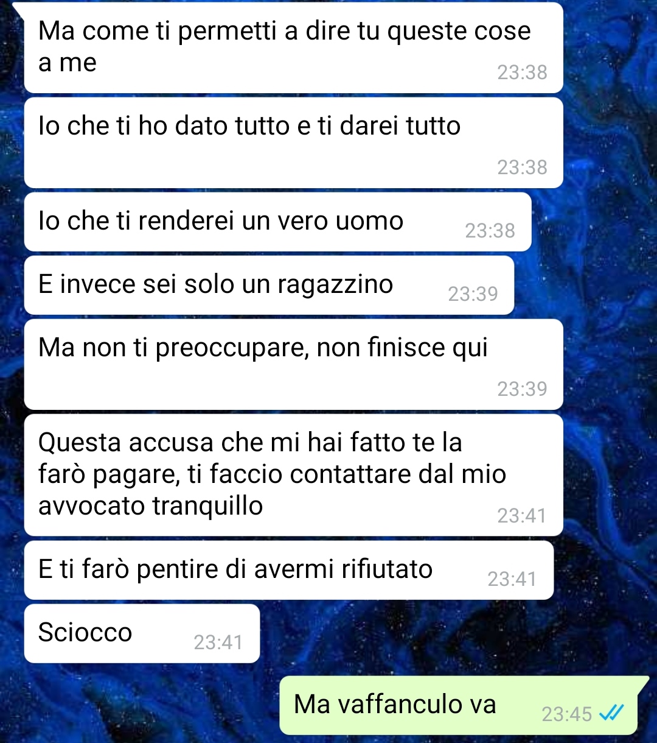657x743 pixels.
Task: Click the 23:41 timestamp next to 'Sciocco'
Action: 218,642
